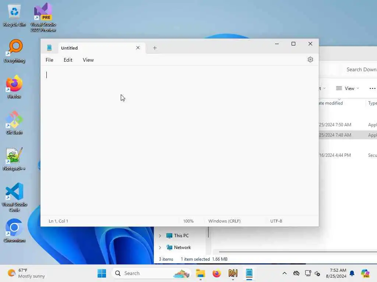Open the Windows Start button
This screenshot has width=377, height=282.
(102, 273)
